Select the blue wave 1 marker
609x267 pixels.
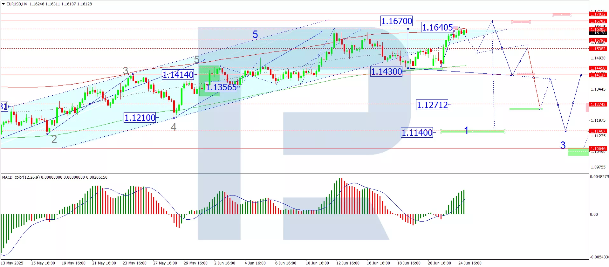pyautogui.click(x=466, y=130)
